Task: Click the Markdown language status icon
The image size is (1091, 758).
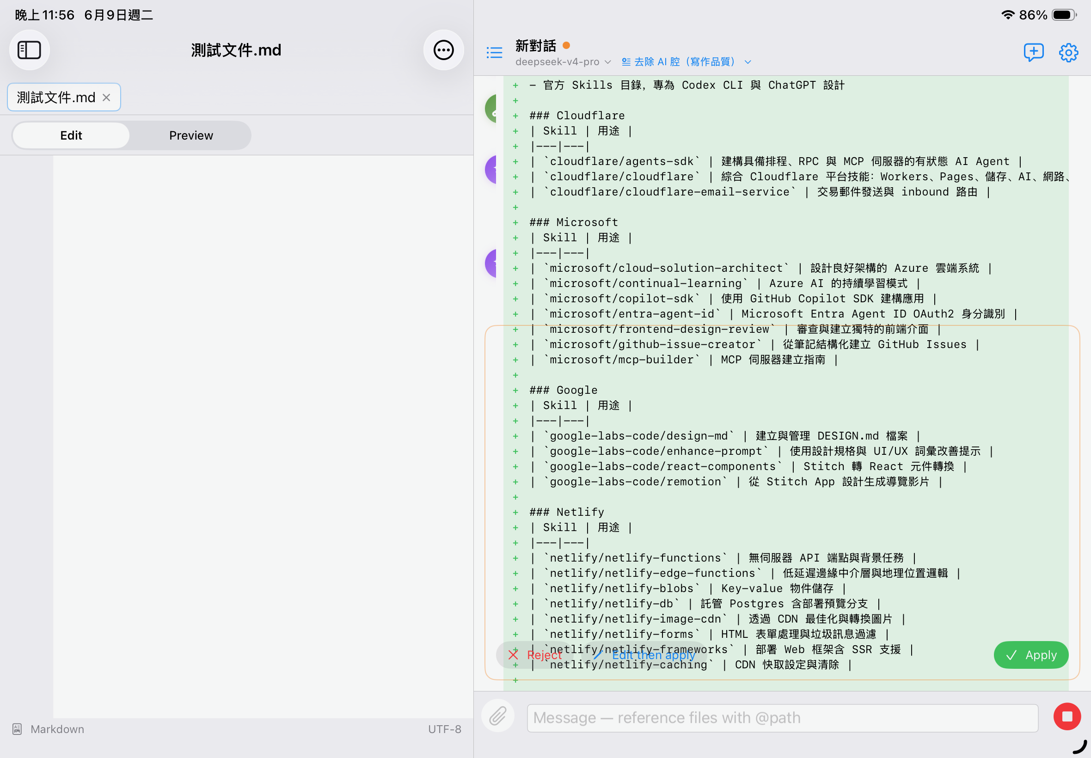Action: (x=17, y=729)
